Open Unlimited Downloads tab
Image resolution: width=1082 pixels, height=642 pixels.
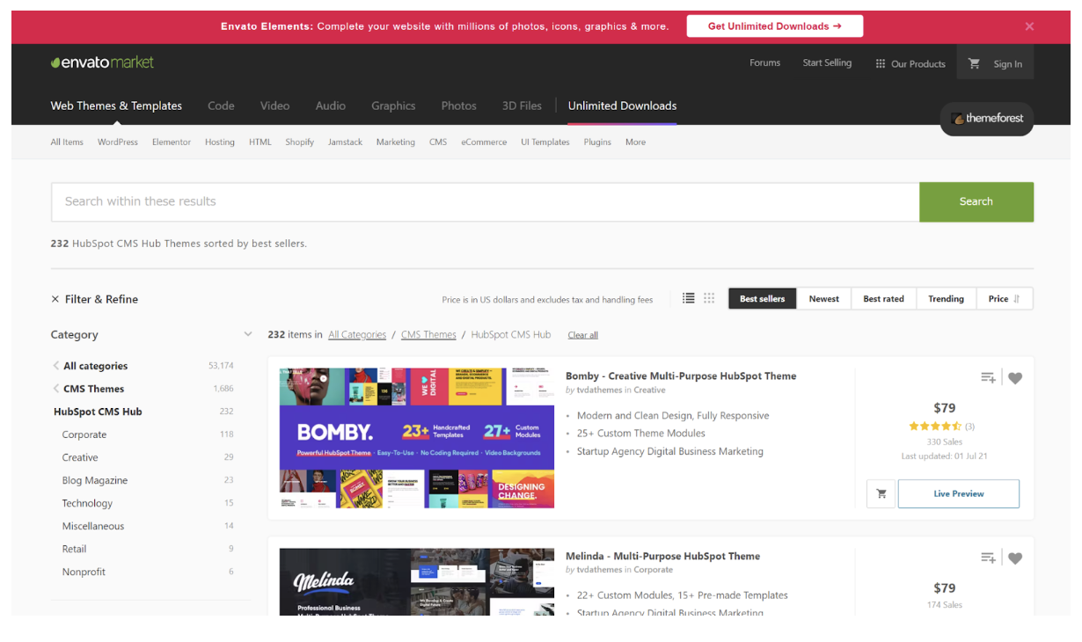[x=622, y=106]
